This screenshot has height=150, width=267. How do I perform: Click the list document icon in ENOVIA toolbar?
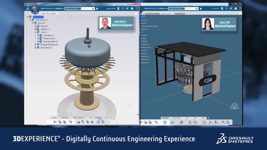[x=98, y=122]
